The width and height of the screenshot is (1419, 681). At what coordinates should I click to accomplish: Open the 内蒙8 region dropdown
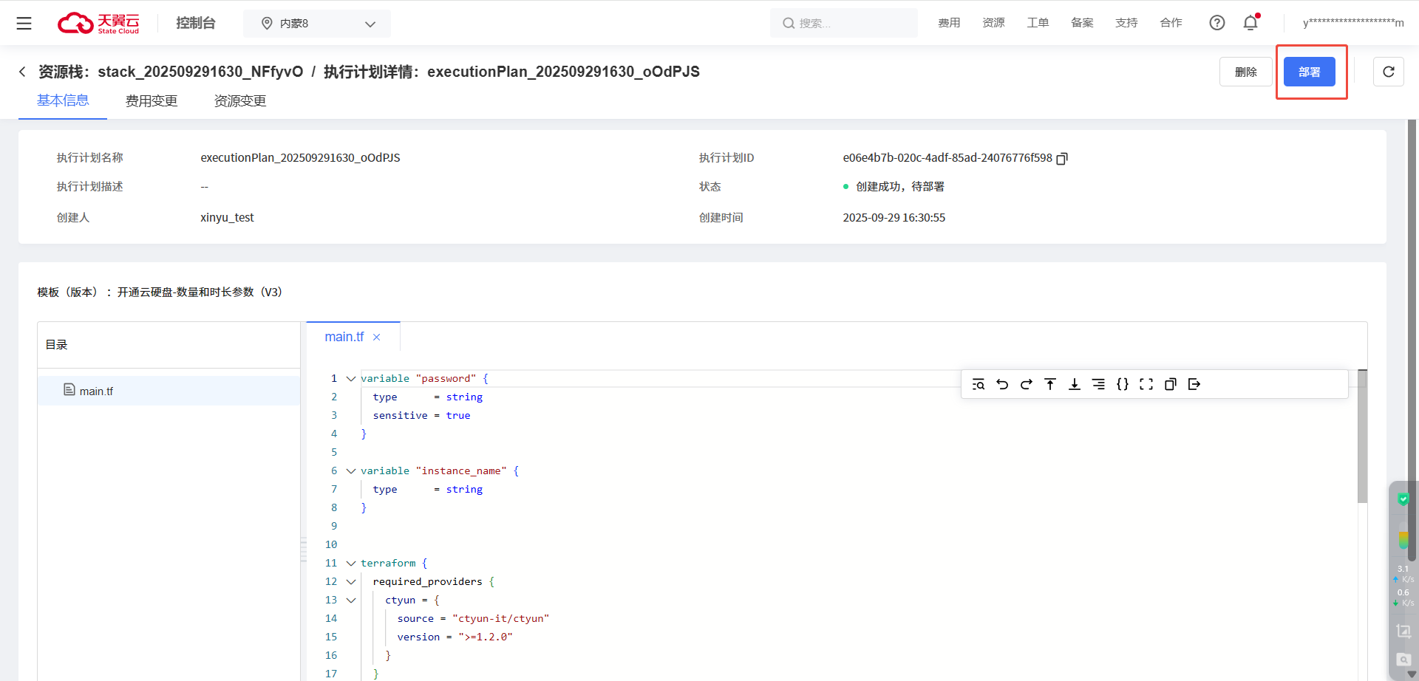click(317, 24)
